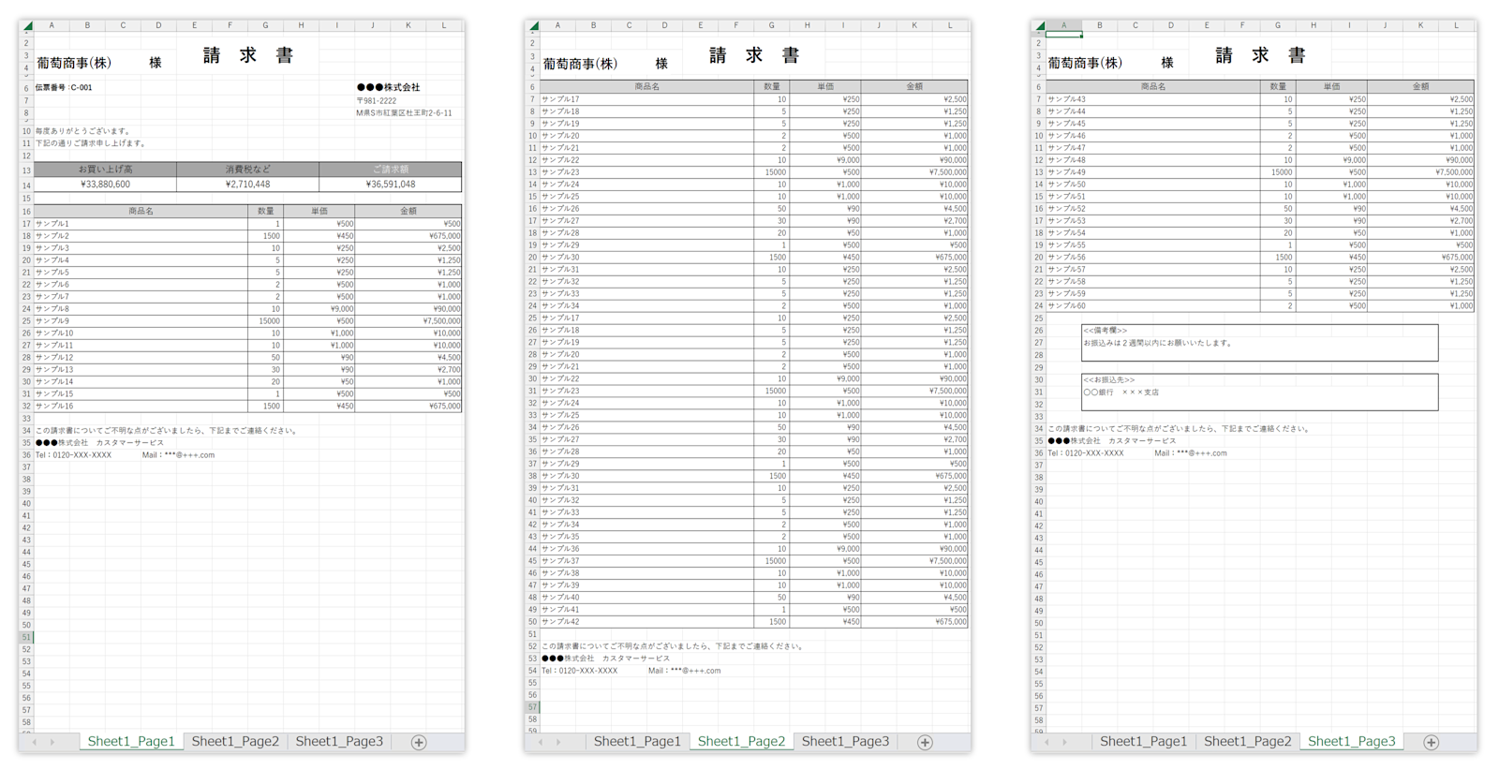1499x770 pixels.
Task: Switch to Sheet1_Page2 tab in the left window
Action: pos(235,741)
